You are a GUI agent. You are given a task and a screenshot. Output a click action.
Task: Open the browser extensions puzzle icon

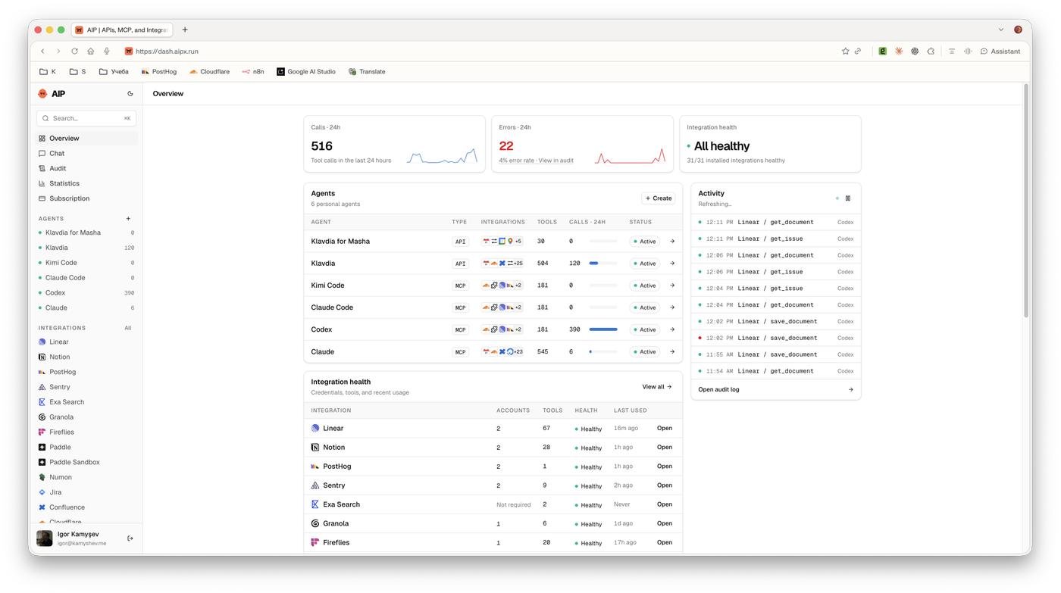pos(931,51)
